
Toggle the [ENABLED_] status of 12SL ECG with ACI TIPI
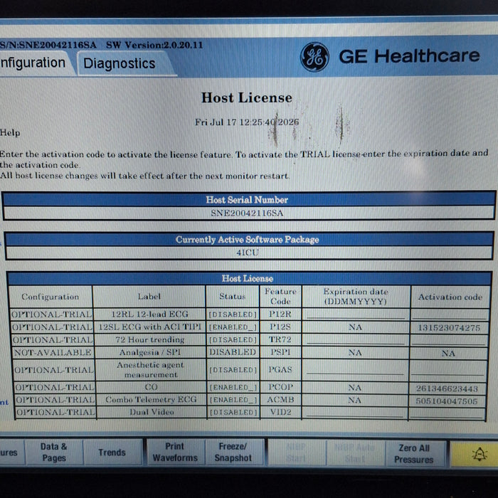point(233,327)
